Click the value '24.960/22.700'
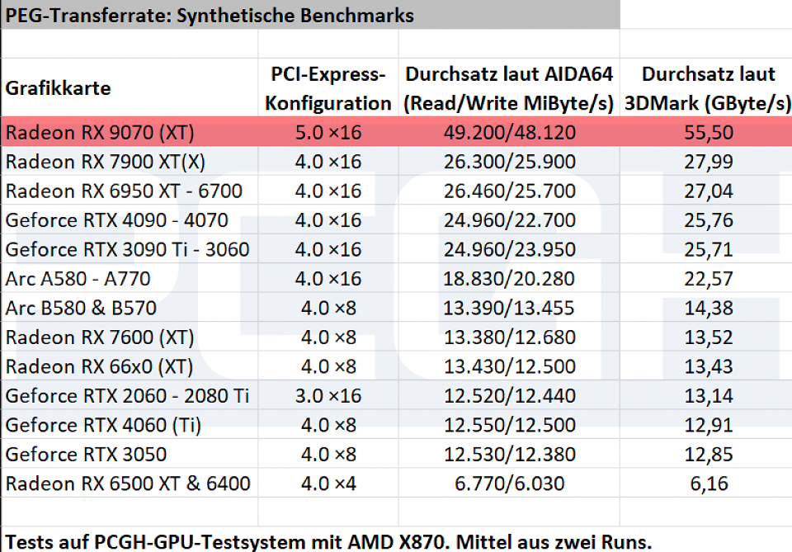Image resolution: width=792 pixels, height=552 pixels. click(x=509, y=220)
